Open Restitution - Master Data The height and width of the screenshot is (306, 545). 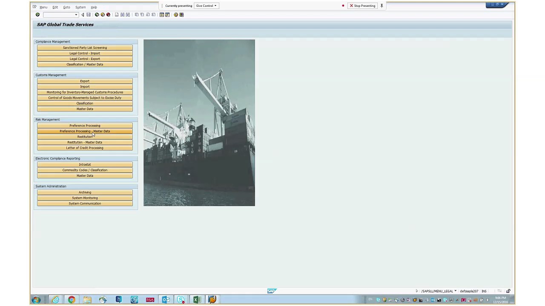[x=85, y=142]
